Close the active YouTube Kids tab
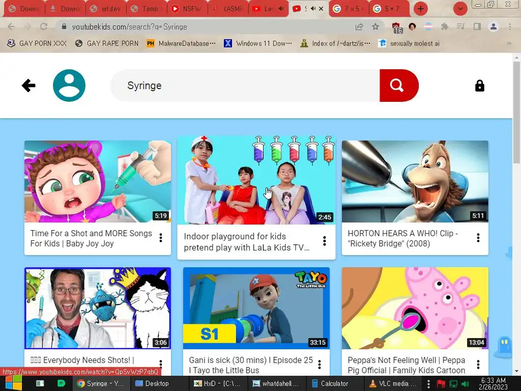521x391 pixels. tap(321, 9)
